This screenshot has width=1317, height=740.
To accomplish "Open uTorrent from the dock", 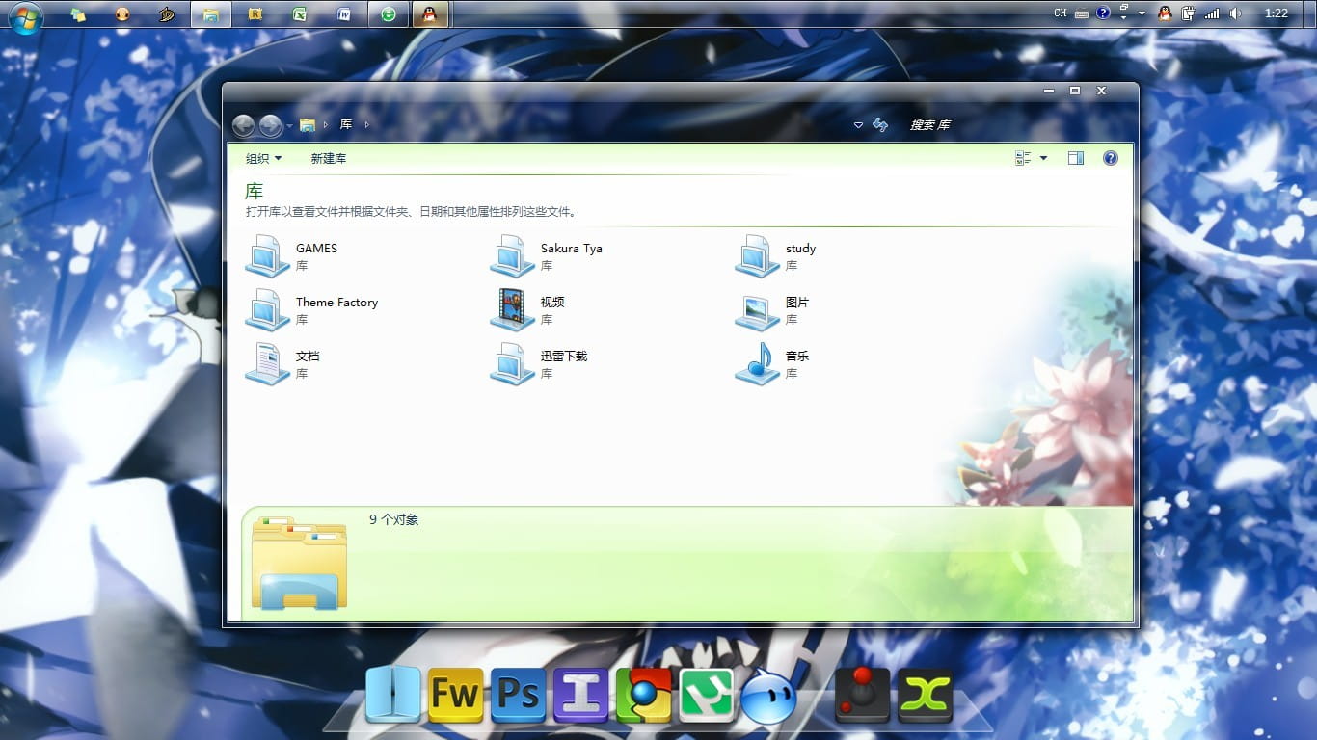I will click(x=706, y=693).
